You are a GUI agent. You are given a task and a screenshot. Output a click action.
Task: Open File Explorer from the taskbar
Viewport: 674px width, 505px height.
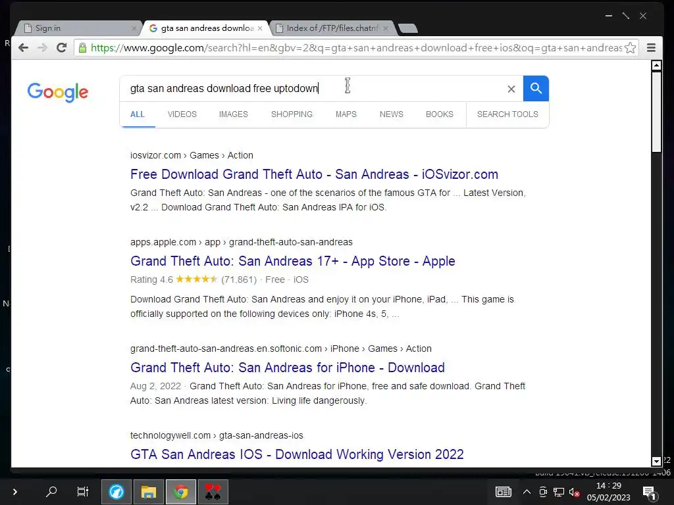pos(148,492)
